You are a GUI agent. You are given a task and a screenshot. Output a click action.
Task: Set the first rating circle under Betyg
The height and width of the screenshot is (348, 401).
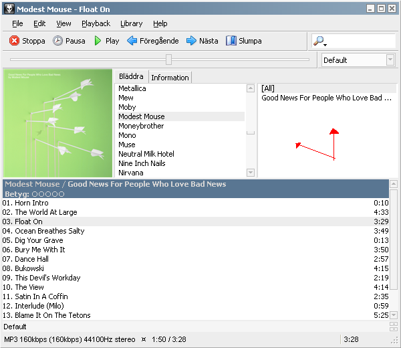(35, 194)
